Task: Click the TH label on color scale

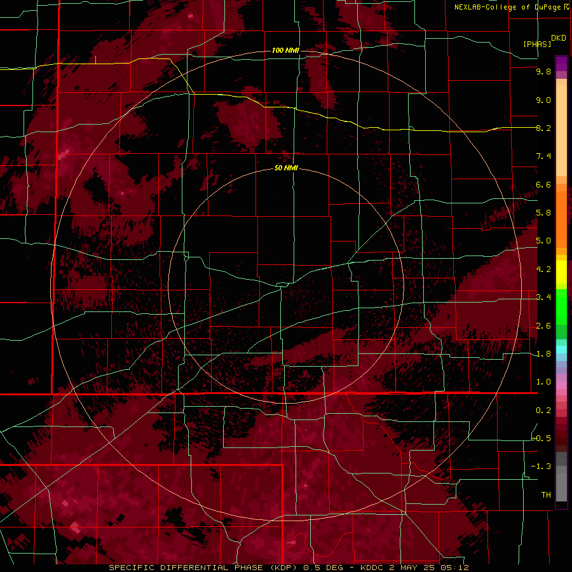Action: click(x=546, y=495)
